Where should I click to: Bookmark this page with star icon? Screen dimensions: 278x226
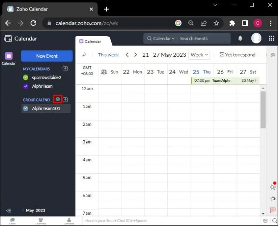tap(216, 23)
